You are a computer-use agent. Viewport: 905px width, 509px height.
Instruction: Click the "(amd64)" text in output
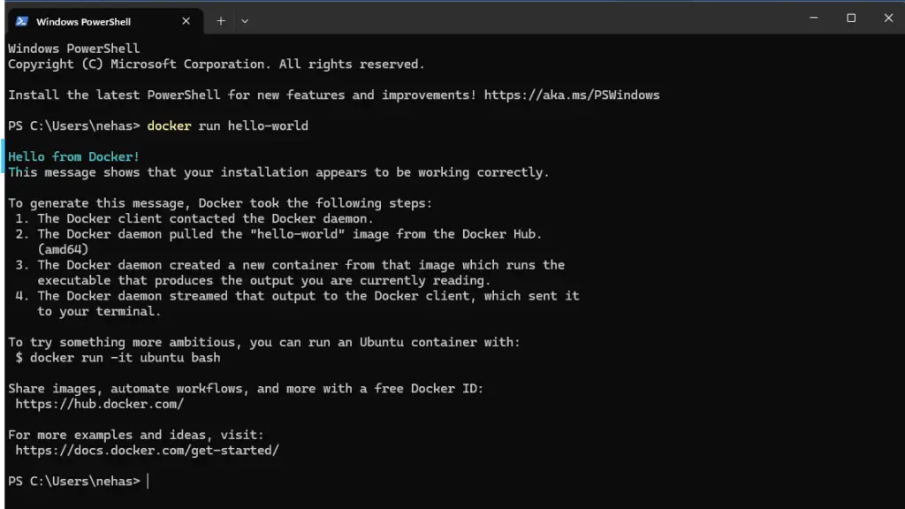pos(63,249)
